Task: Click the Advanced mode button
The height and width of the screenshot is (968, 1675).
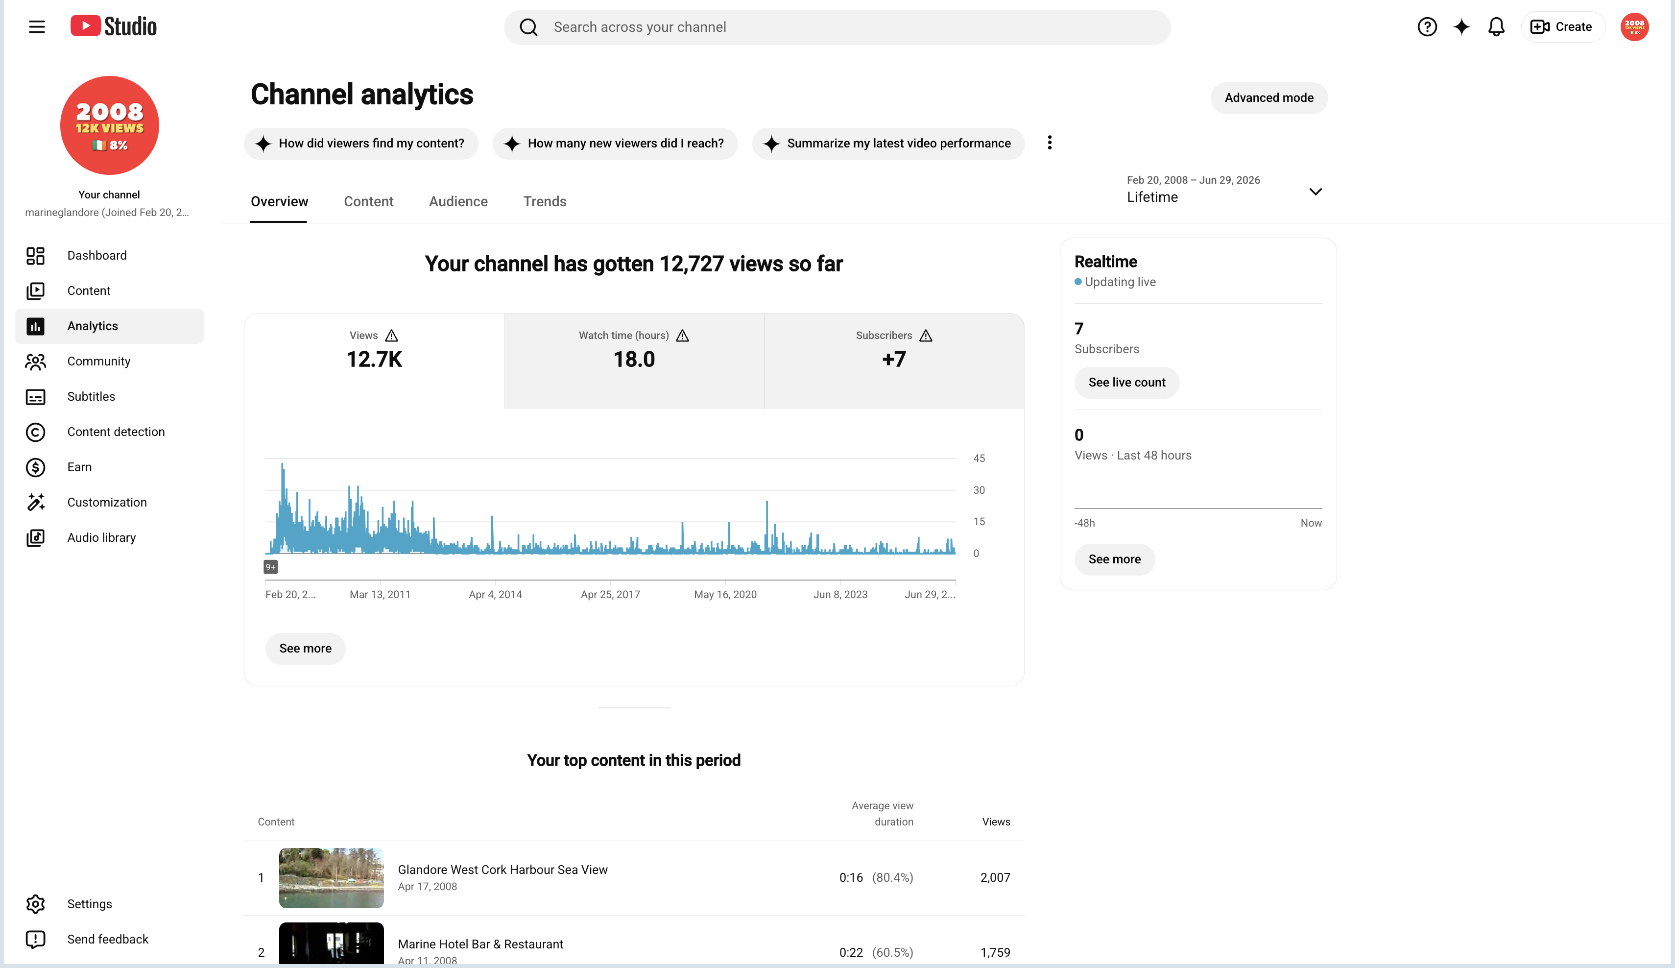Action: tap(1269, 98)
